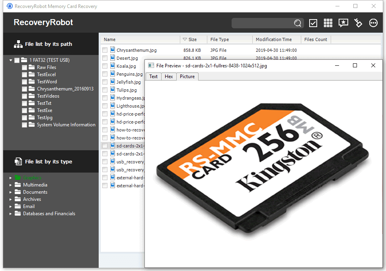This screenshot has width=386, height=271.
Task: Collapse the 1 FAT32 (TEST USB) tree node
Action: [11, 60]
